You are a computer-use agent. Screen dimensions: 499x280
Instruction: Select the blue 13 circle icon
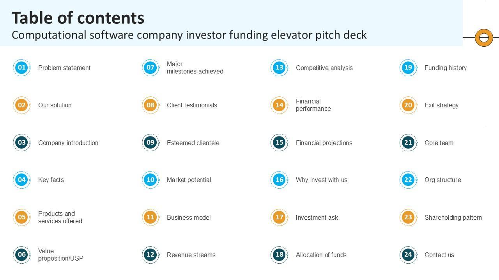tap(280, 68)
